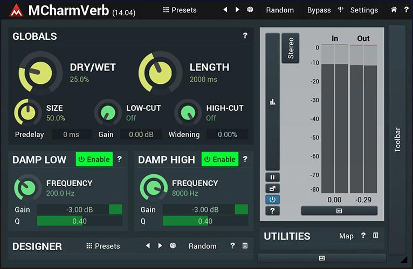Click the Globals help question mark
Screen dimensions: 413x269
245,36
